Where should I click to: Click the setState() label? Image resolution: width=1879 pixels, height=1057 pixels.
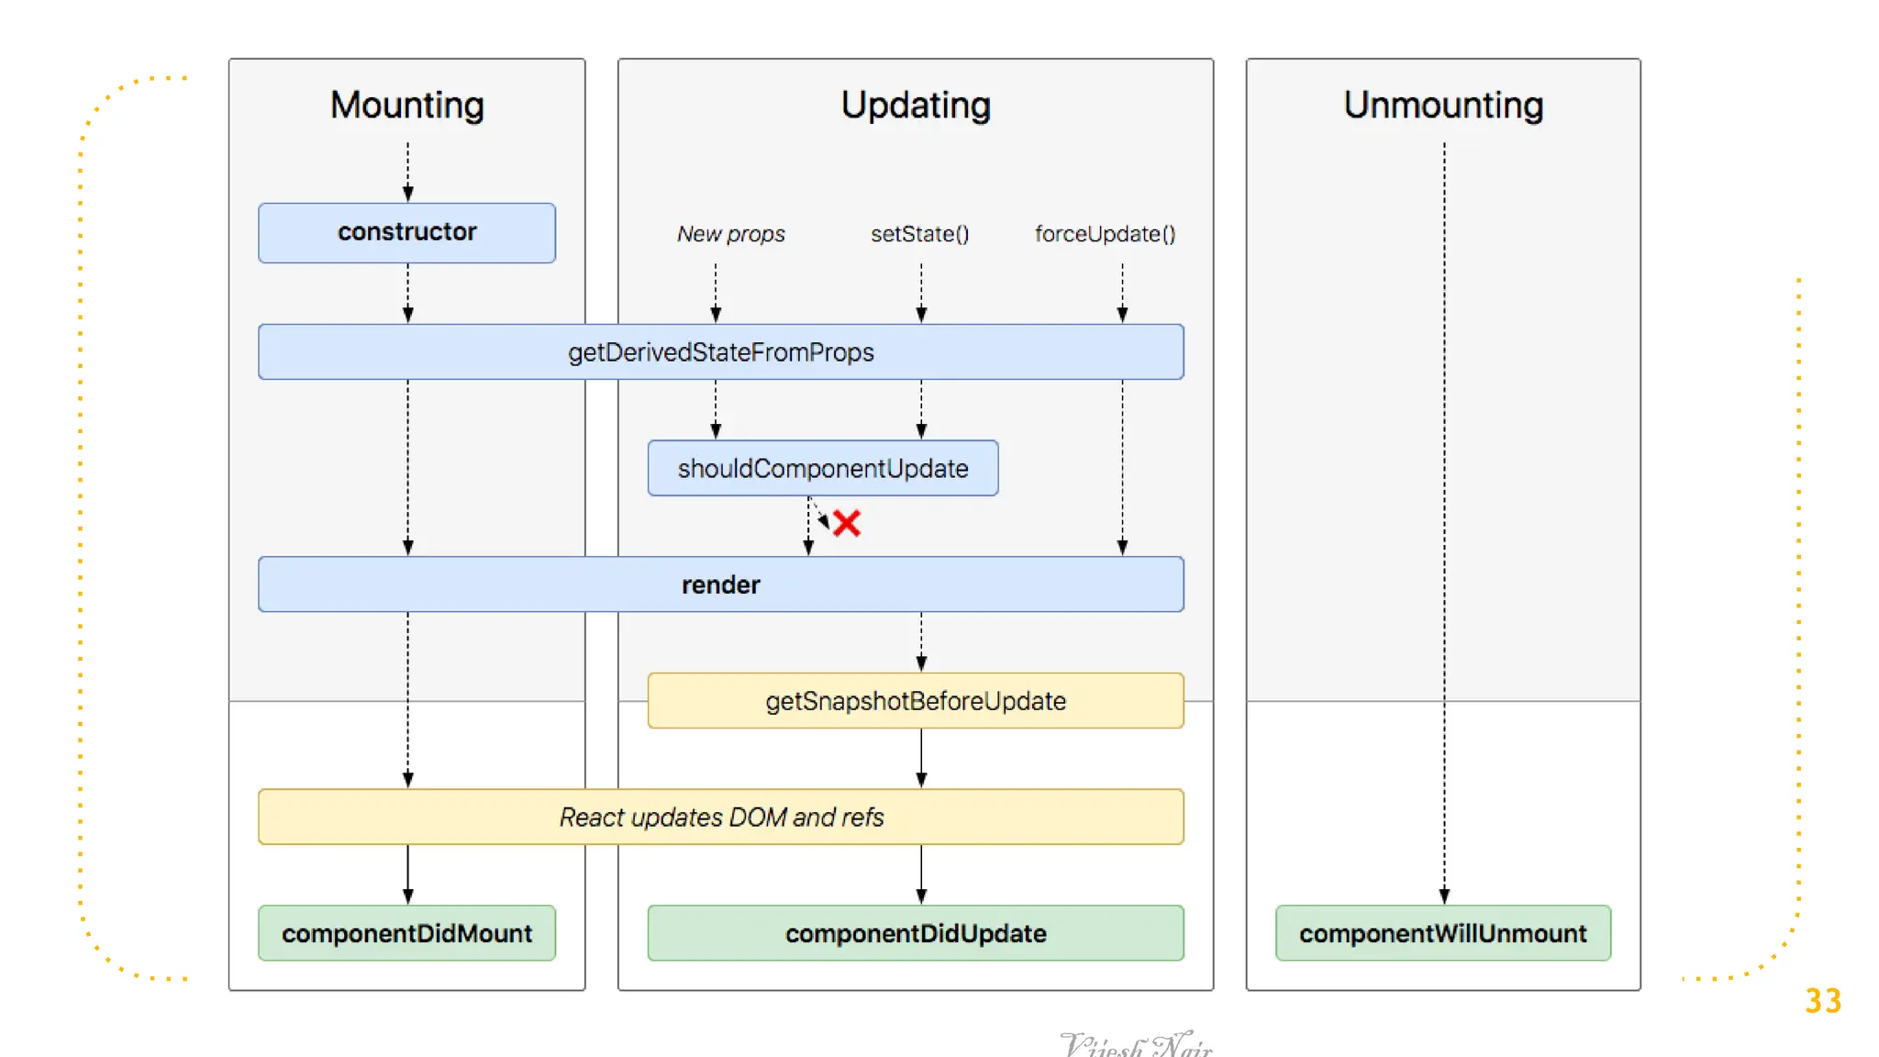(919, 235)
